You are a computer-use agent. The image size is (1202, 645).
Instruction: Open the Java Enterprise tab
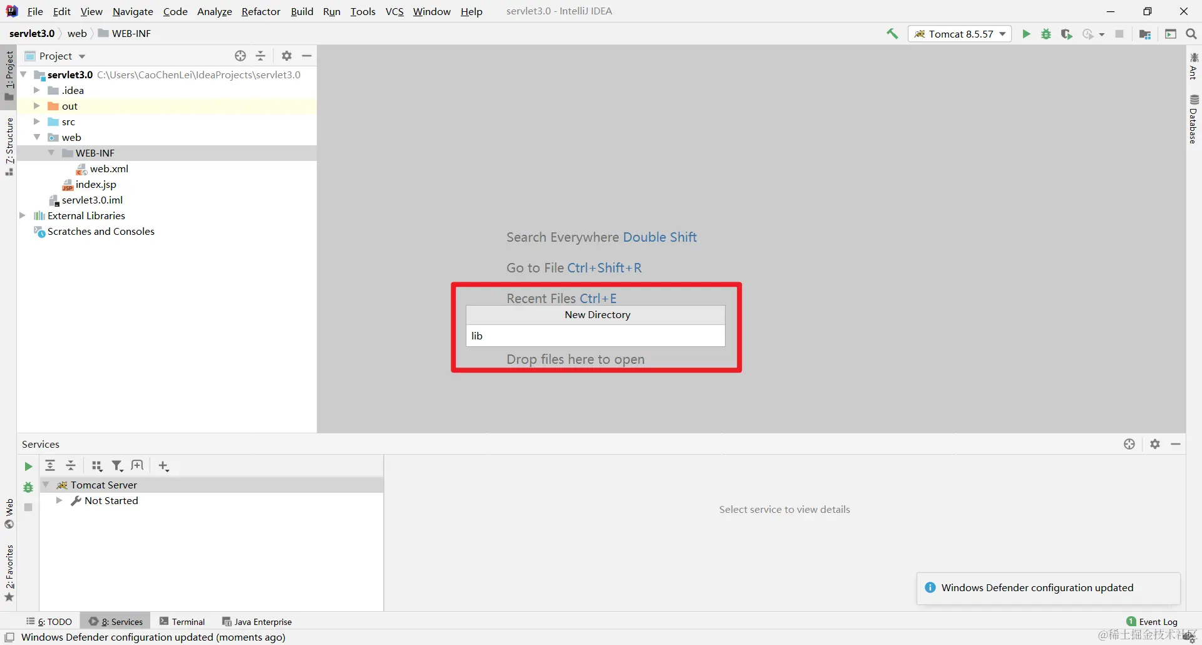coord(257,622)
